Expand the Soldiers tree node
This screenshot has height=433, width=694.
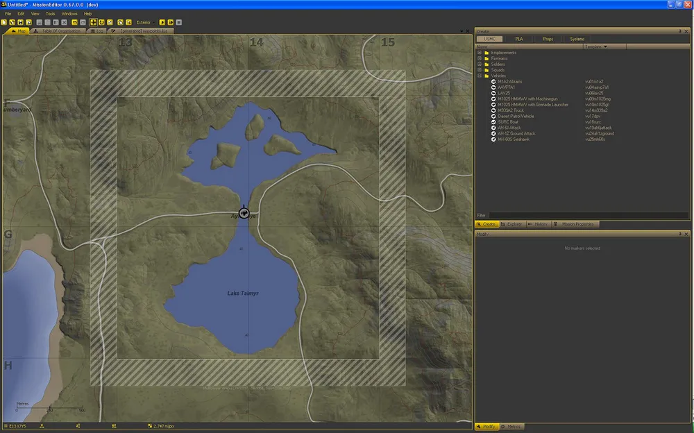(480, 65)
